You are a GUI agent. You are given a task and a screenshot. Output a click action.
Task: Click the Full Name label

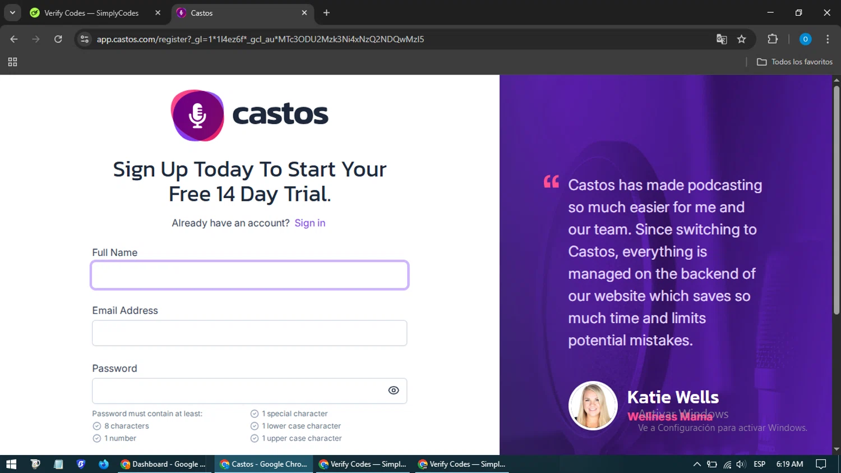[x=115, y=252]
